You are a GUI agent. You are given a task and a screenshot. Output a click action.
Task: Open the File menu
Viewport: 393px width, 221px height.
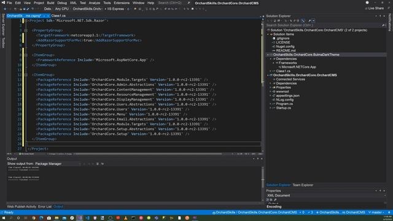coord(9,3)
